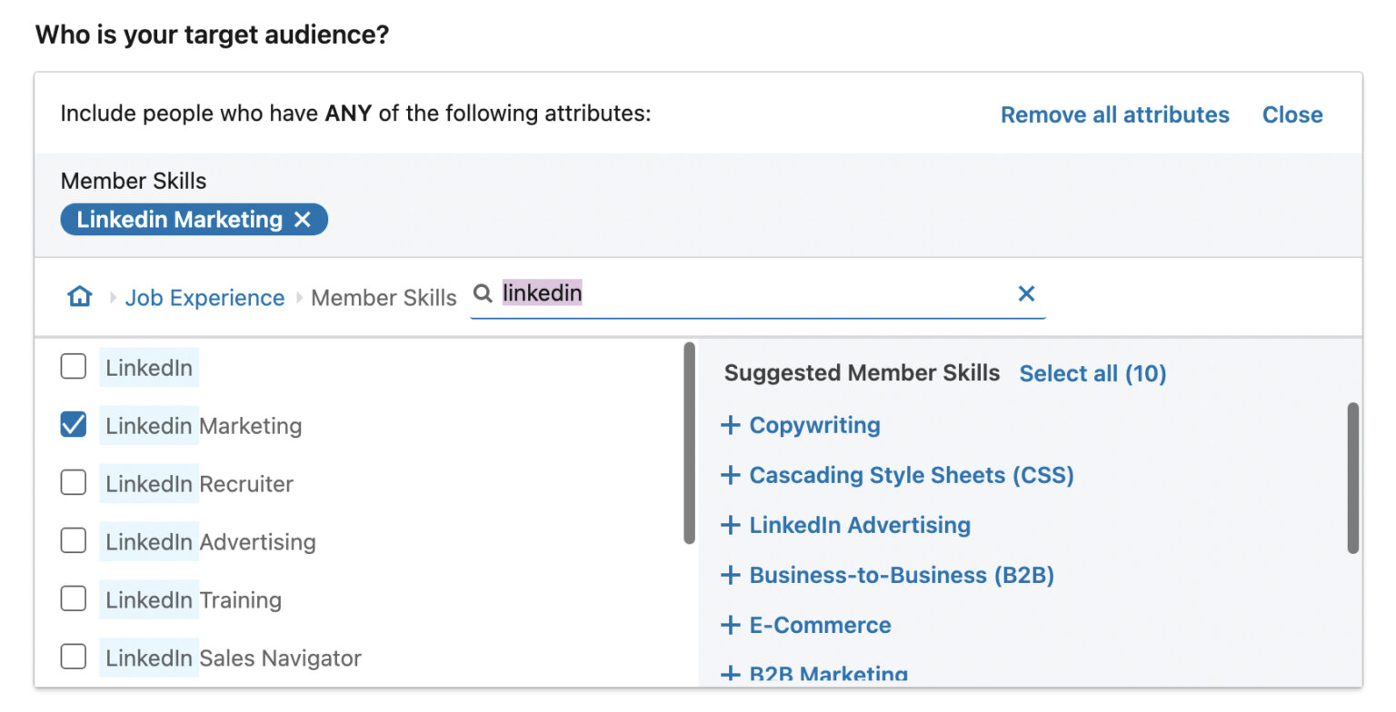Add LinkedIn Advertising using its plus icon

(x=730, y=524)
